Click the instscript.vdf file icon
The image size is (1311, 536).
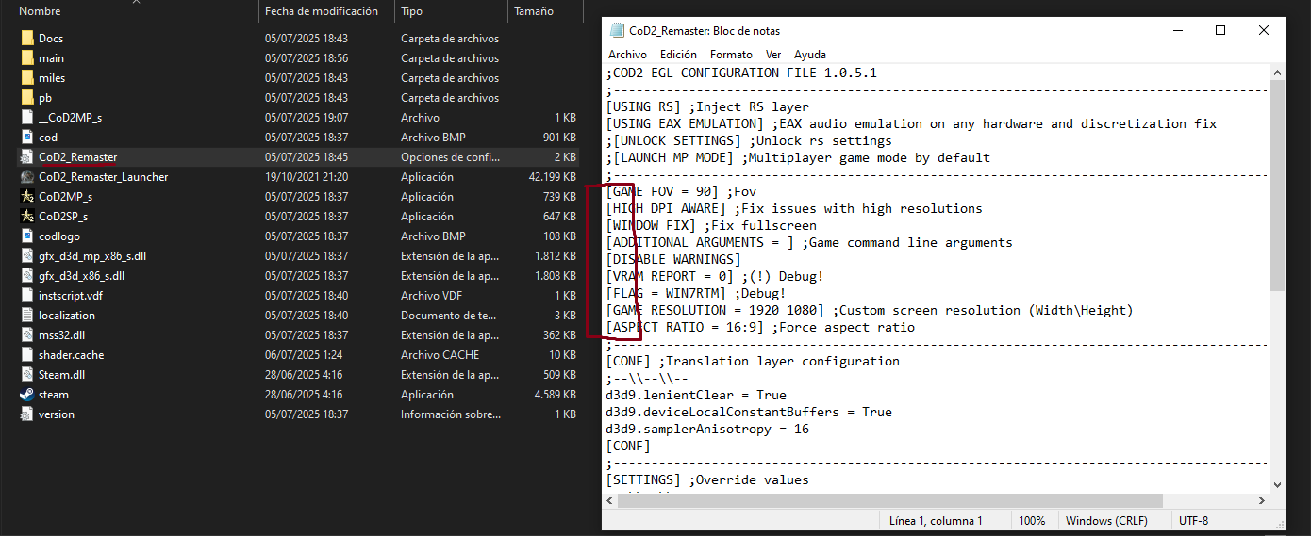tap(27, 296)
